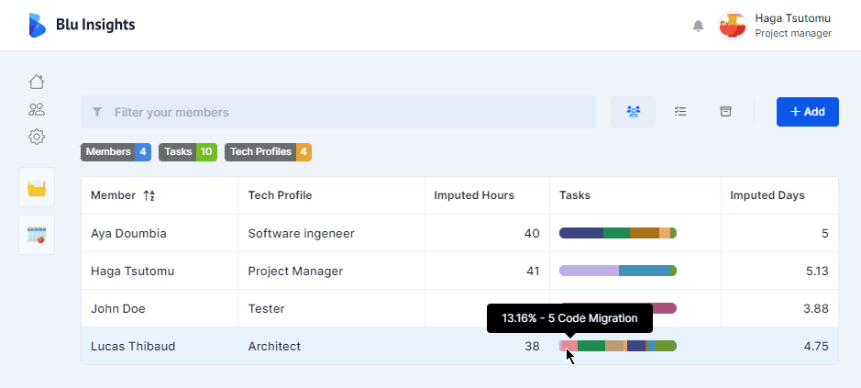The image size is (861, 388).
Task: Click Haga Tsutomu's 41 imputed hours
Action: coord(532,271)
